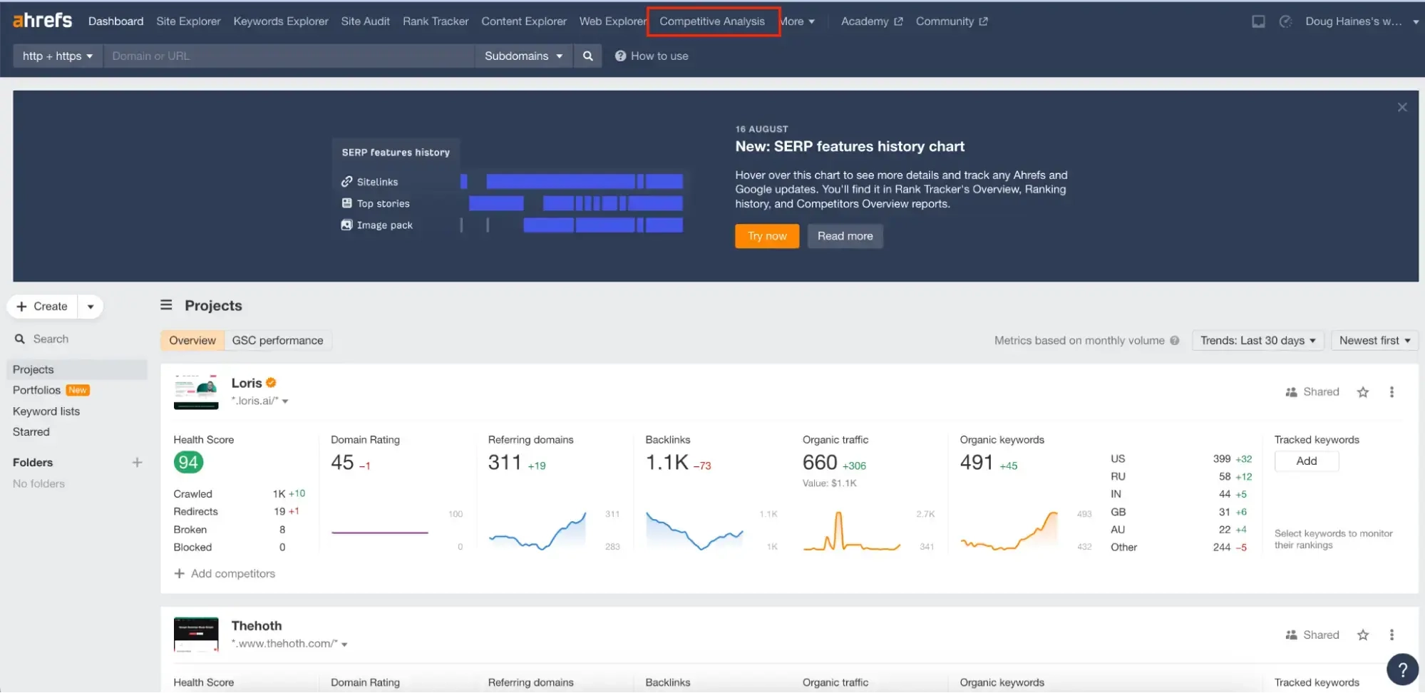Click Add competitors under Loris
This screenshot has height=693, width=1425.
225,574
